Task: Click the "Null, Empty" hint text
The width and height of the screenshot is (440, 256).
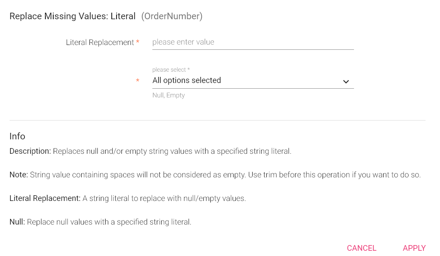Action: (x=168, y=95)
